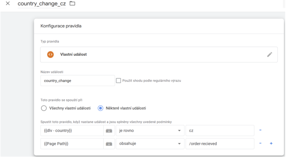Screen dimensions: 286x157
Task: Close the trigger editor with the X icon
Action: (x=8, y=4)
